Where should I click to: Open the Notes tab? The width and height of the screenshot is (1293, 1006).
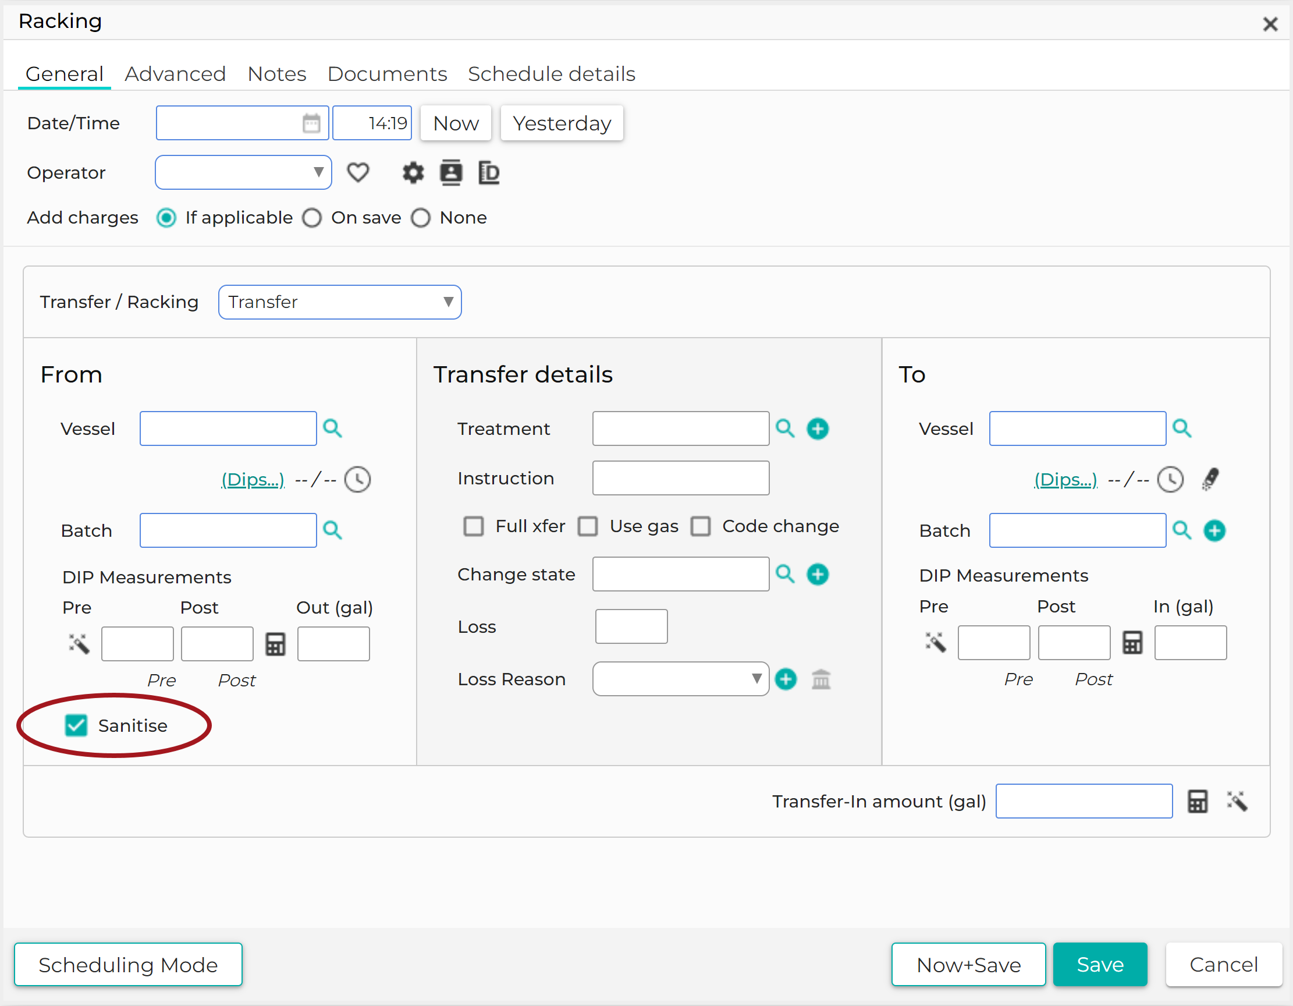(x=277, y=74)
